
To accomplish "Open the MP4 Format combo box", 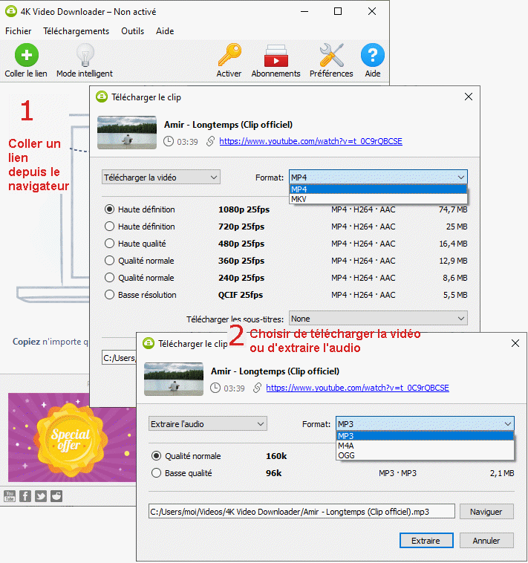I will (x=378, y=178).
